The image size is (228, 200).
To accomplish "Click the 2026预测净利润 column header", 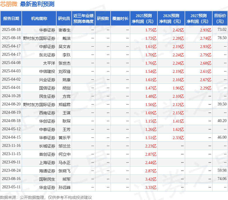I will click(x=171, y=19).
